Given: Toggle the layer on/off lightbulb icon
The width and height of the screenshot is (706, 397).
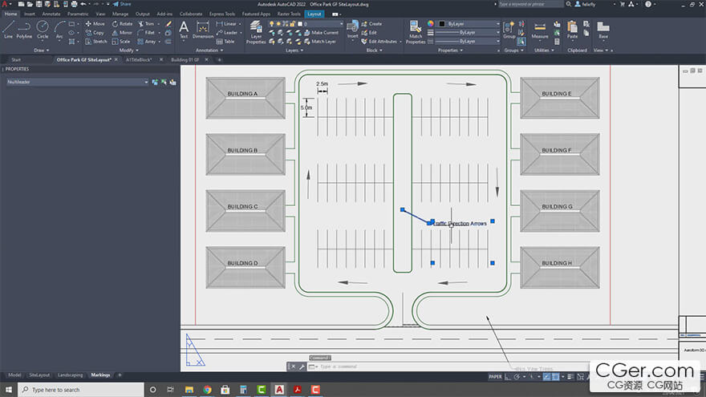Looking at the screenshot, I should (x=271, y=24).
